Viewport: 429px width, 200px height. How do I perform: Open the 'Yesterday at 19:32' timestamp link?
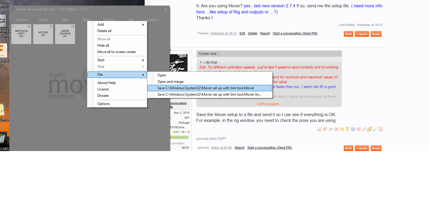click(223, 34)
